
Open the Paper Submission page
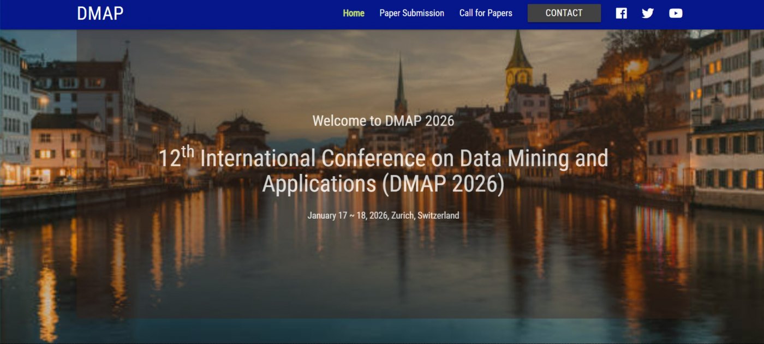coord(411,13)
